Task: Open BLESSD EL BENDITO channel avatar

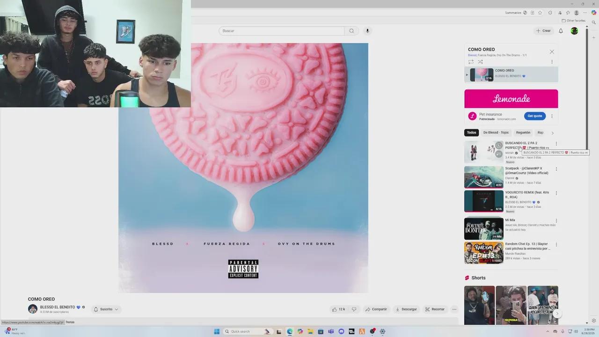Action: point(33,309)
